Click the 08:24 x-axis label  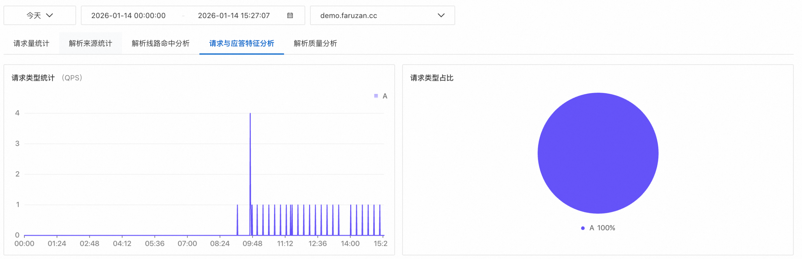[220, 244]
